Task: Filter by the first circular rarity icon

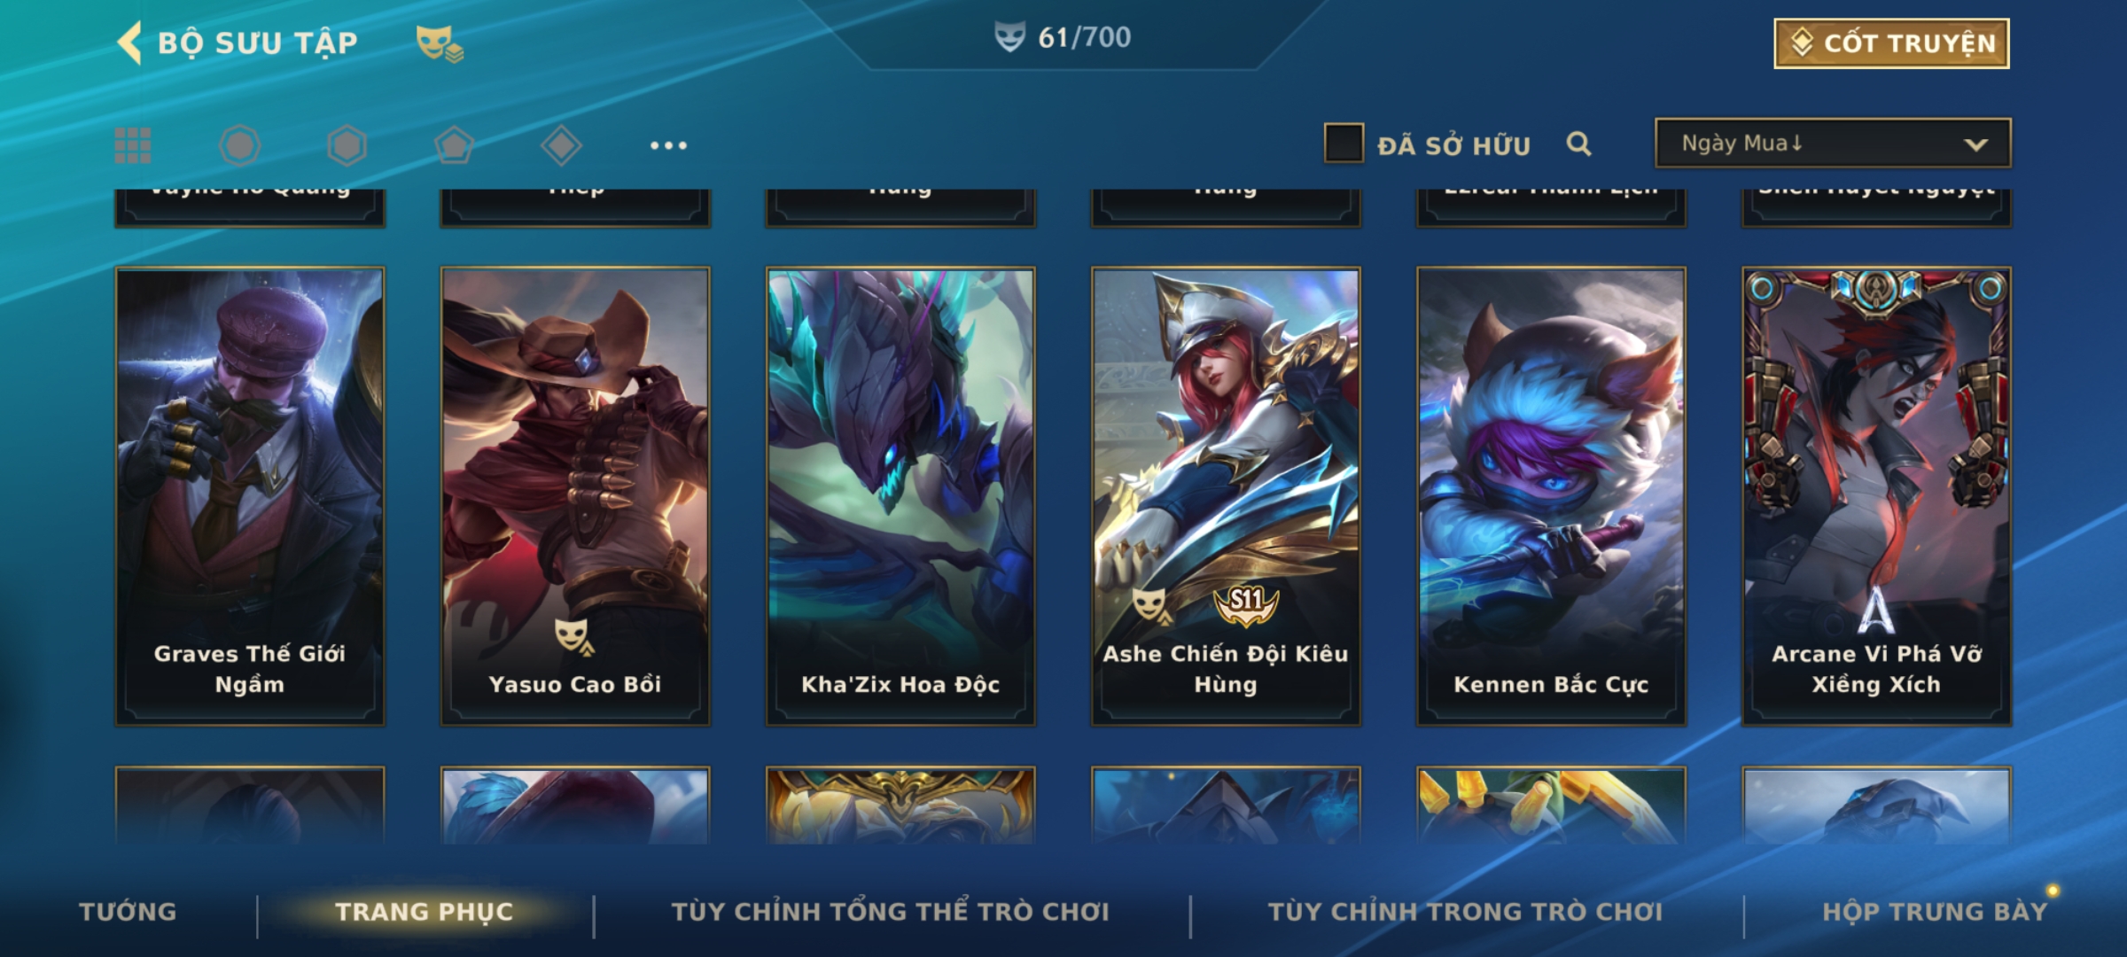Action: (x=239, y=145)
